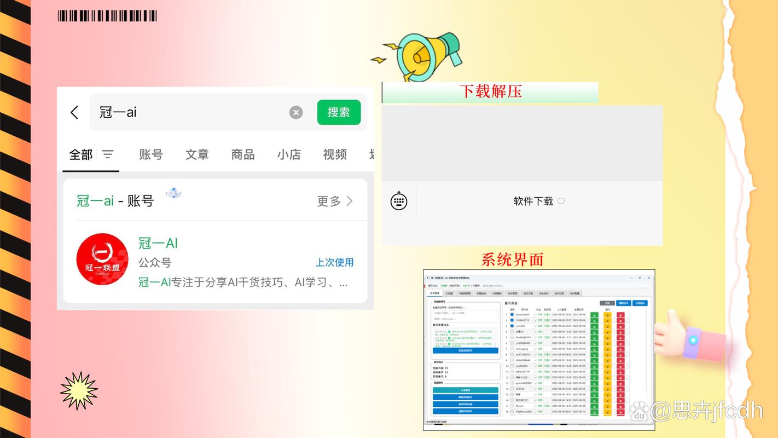This screenshot has height=438, width=778.
Task: Tap the keyboard icon in the chat bar
Action: coord(399,201)
